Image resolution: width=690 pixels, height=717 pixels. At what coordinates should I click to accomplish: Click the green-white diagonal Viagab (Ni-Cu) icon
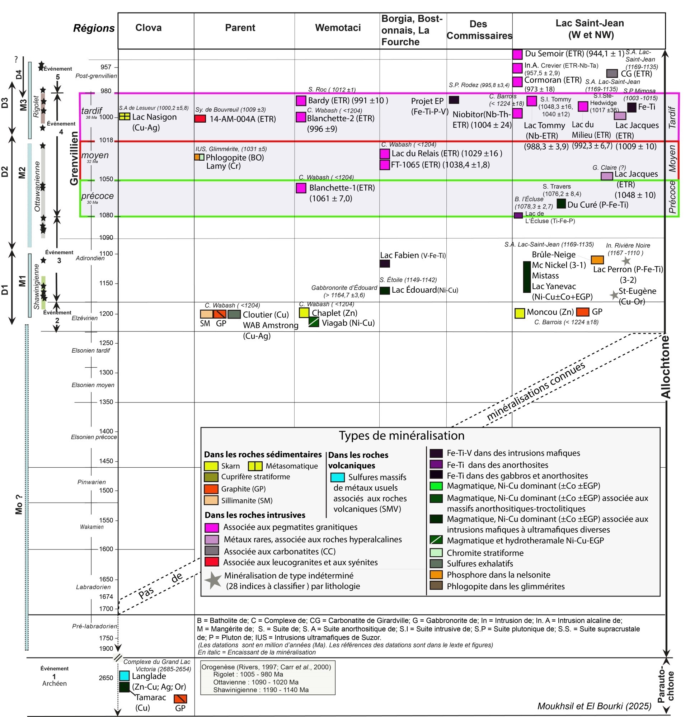pos(314,322)
